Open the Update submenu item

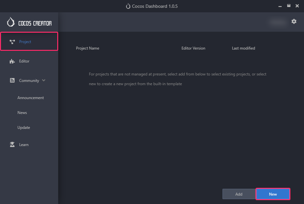click(x=24, y=128)
